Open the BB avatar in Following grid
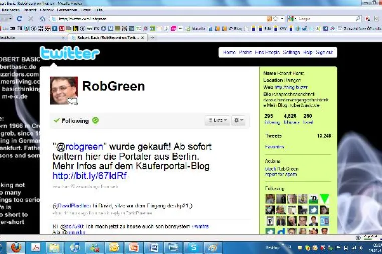Screen dimensions: 382x254 pos(324,221)
